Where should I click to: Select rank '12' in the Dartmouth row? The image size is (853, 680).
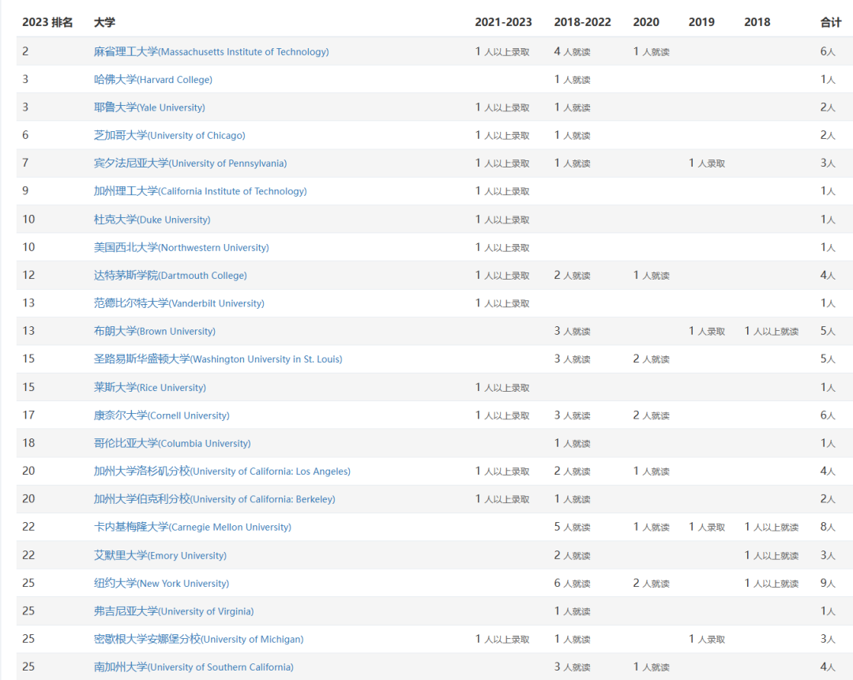29,276
